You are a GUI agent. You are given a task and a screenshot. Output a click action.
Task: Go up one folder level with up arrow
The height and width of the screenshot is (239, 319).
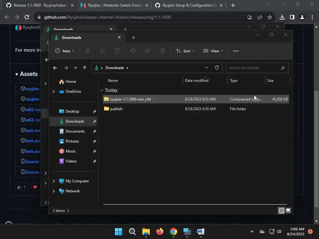pos(85,68)
